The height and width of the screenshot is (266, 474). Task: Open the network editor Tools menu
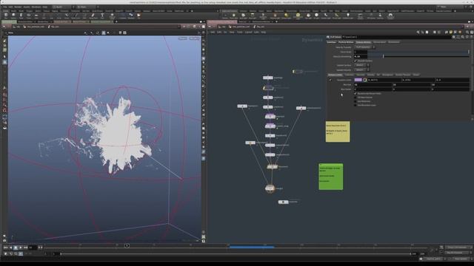[240, 32]
